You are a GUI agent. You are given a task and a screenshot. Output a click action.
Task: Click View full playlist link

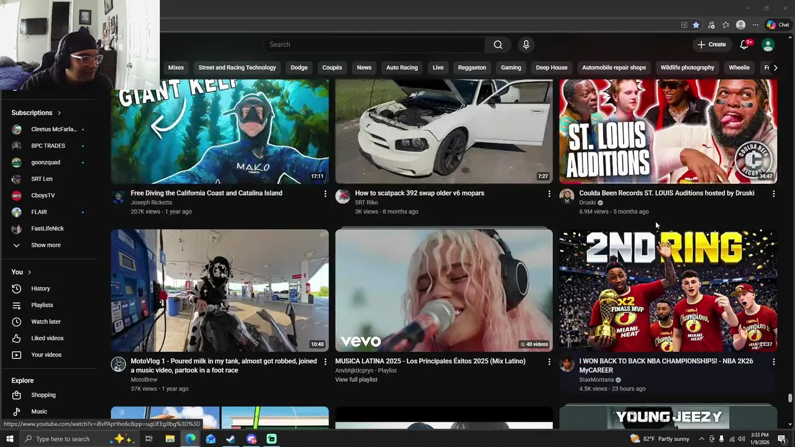point(356,380)
